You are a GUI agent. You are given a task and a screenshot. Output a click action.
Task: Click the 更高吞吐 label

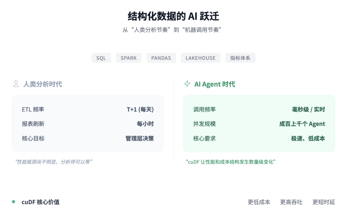click(291, 202)
